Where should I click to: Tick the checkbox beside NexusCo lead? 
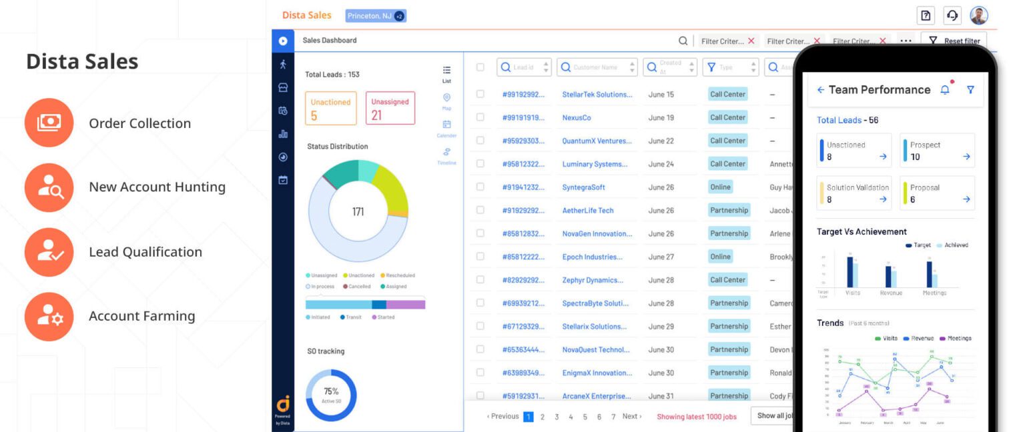(480, 117)
